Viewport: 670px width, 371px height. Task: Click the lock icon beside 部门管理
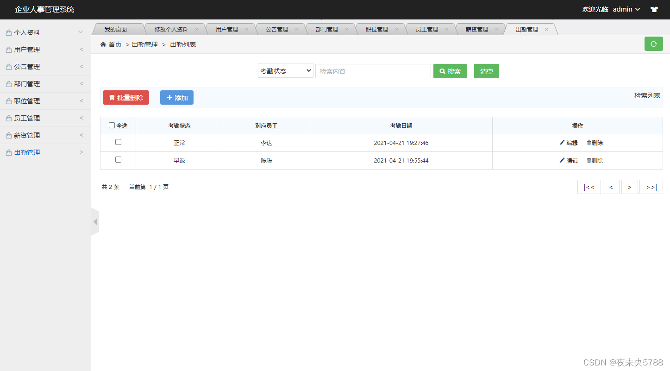click(9, 84)
